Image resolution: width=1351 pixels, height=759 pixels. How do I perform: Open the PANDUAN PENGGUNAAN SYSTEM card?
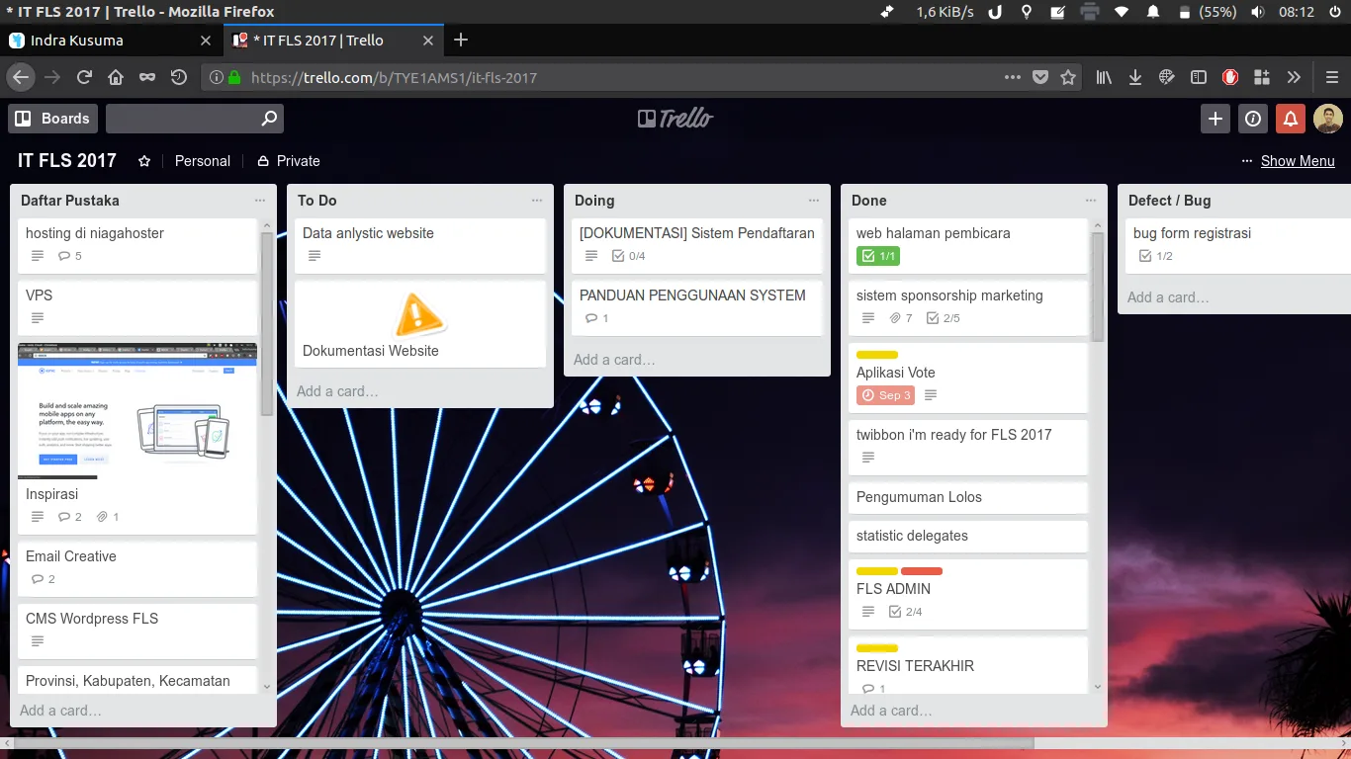click(697, 307)
